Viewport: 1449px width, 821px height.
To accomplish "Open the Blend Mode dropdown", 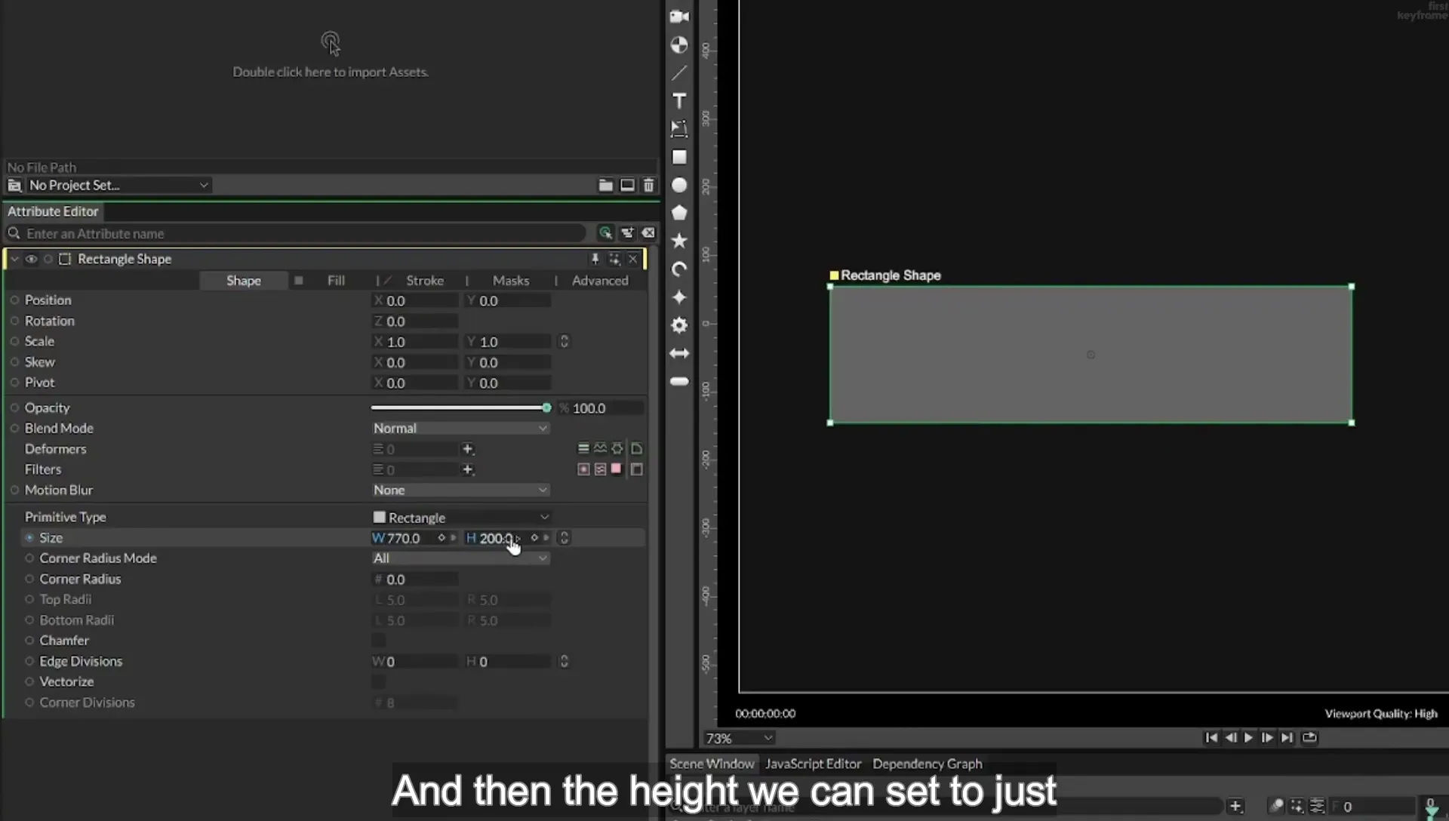I will [x=460, y=428].
